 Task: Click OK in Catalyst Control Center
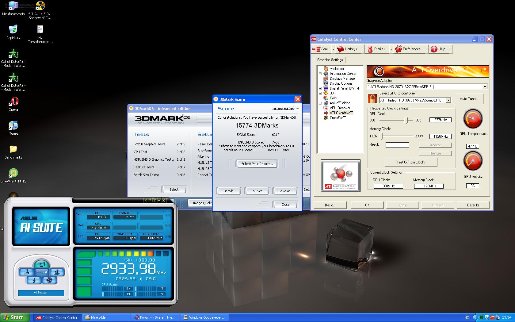click(x=367, y=205)
